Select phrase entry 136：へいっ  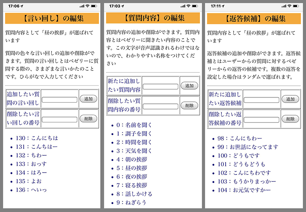click(x=31, y=190)
